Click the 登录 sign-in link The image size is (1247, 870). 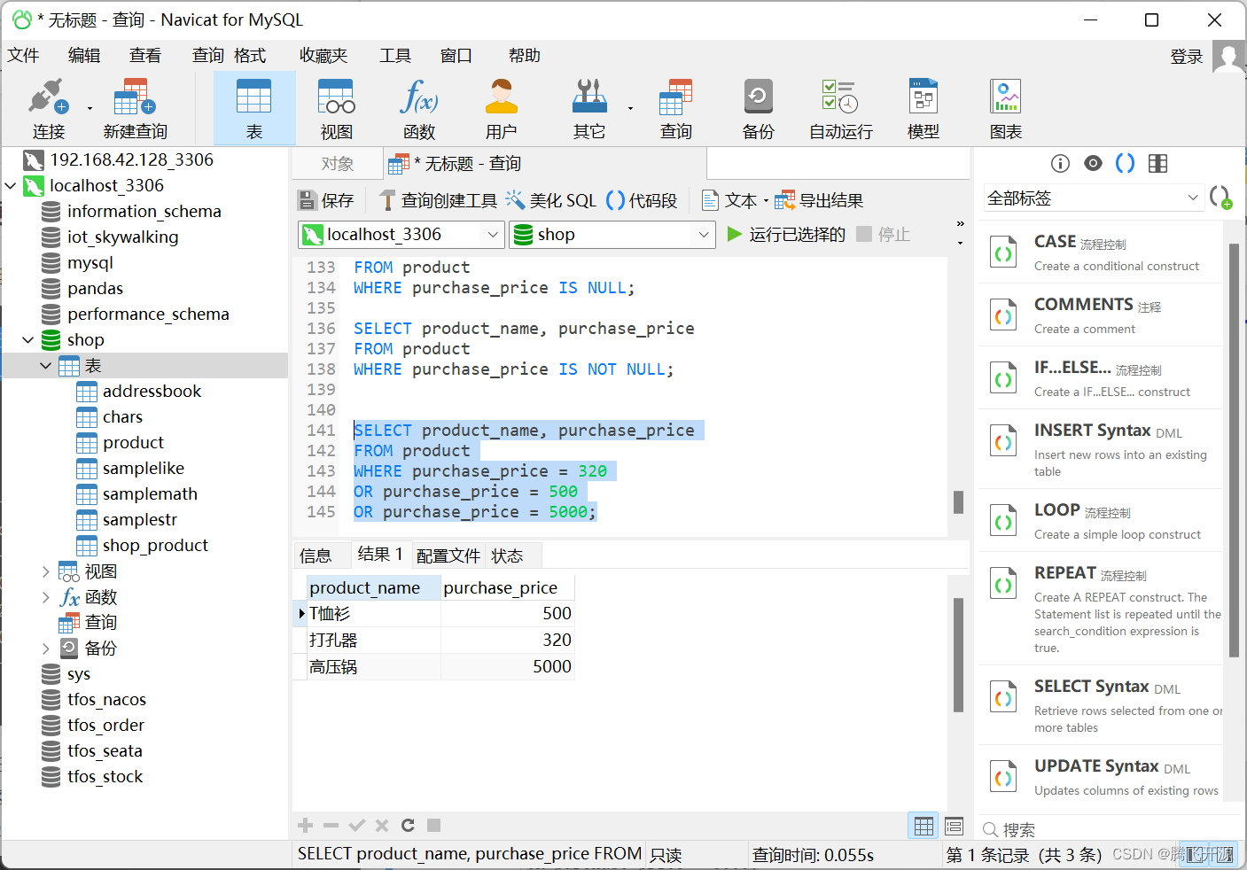tap(1187, 57)
